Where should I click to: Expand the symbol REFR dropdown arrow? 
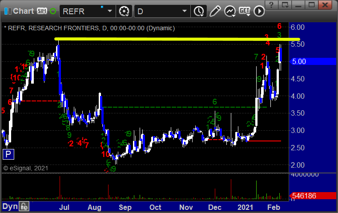tap(110, 11)
